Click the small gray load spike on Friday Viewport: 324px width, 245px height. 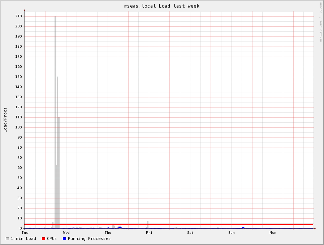point(148,224)
